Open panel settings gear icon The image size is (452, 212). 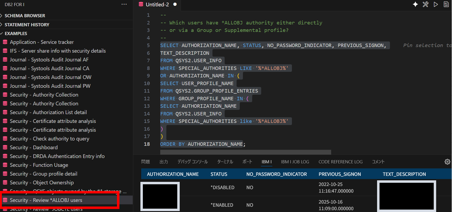pos(447,162)
